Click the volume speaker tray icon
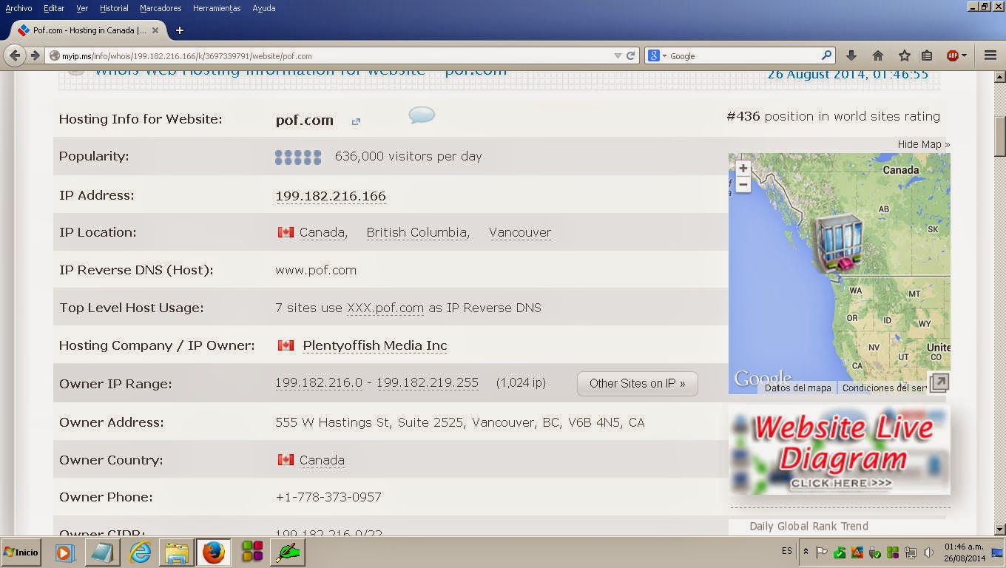This screenshot has width=1006, height=568. tap(928, 552)
